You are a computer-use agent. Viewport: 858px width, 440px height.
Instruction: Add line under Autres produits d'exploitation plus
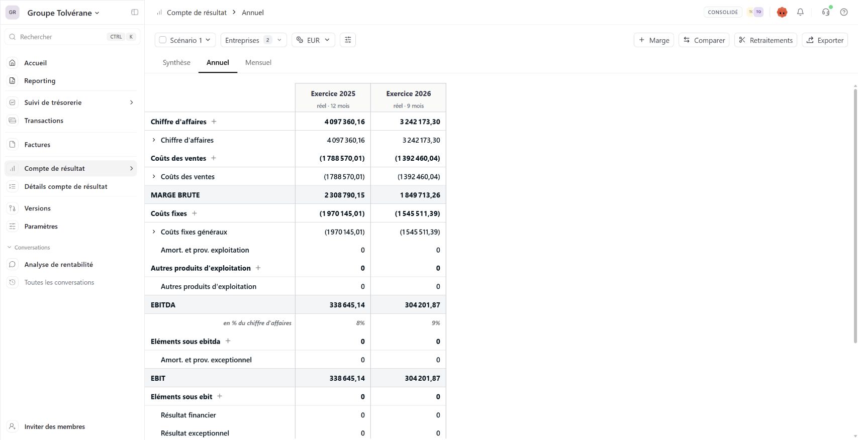click(258, 268)
